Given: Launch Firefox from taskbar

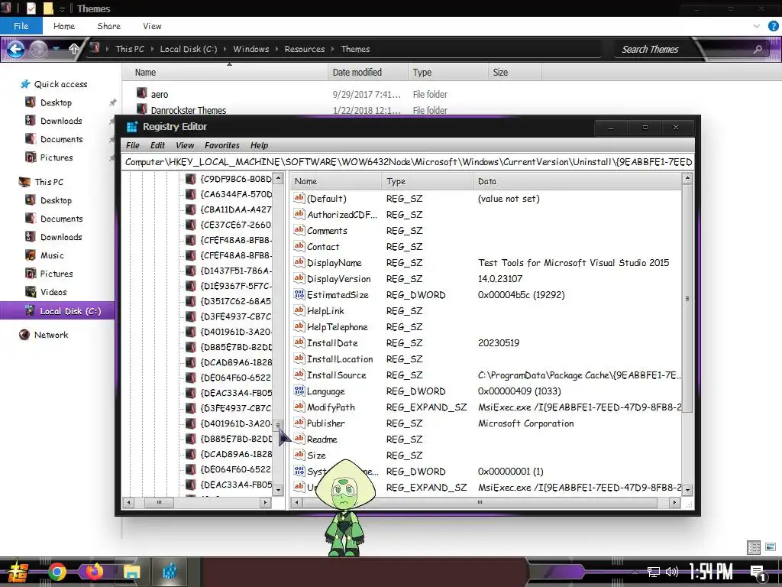Looking at the screenshot, I should (94, 572).
